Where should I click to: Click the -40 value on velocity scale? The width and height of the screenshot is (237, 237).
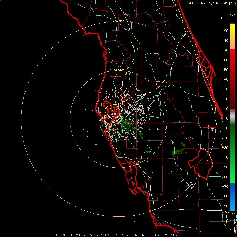click(225, 157)
